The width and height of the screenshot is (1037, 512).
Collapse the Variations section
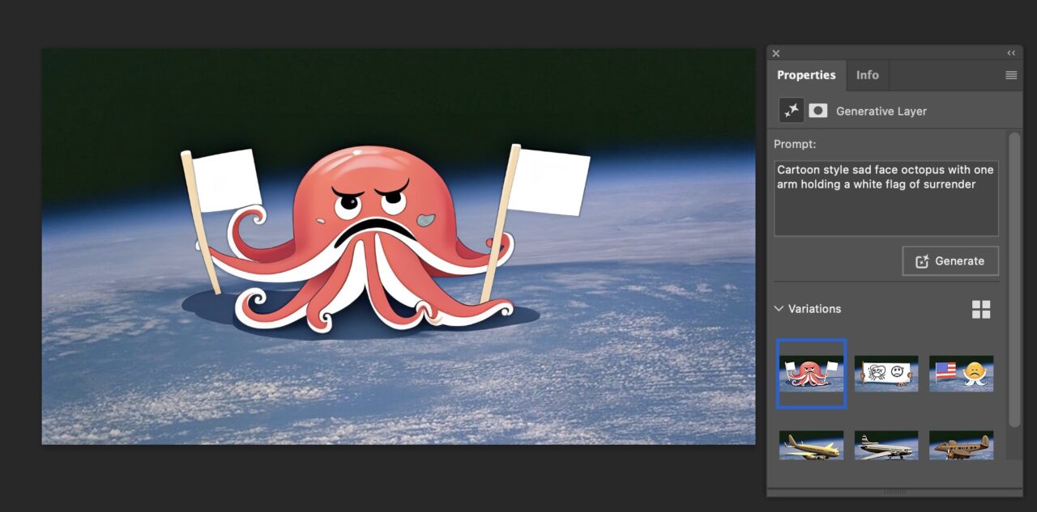779,309
